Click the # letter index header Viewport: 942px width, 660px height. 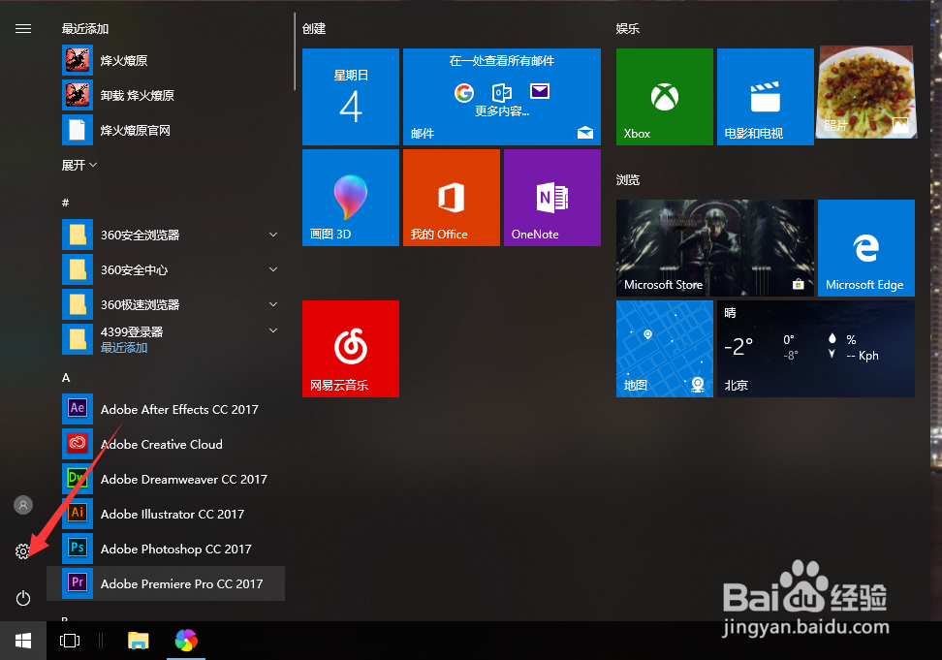pos(66,203)
